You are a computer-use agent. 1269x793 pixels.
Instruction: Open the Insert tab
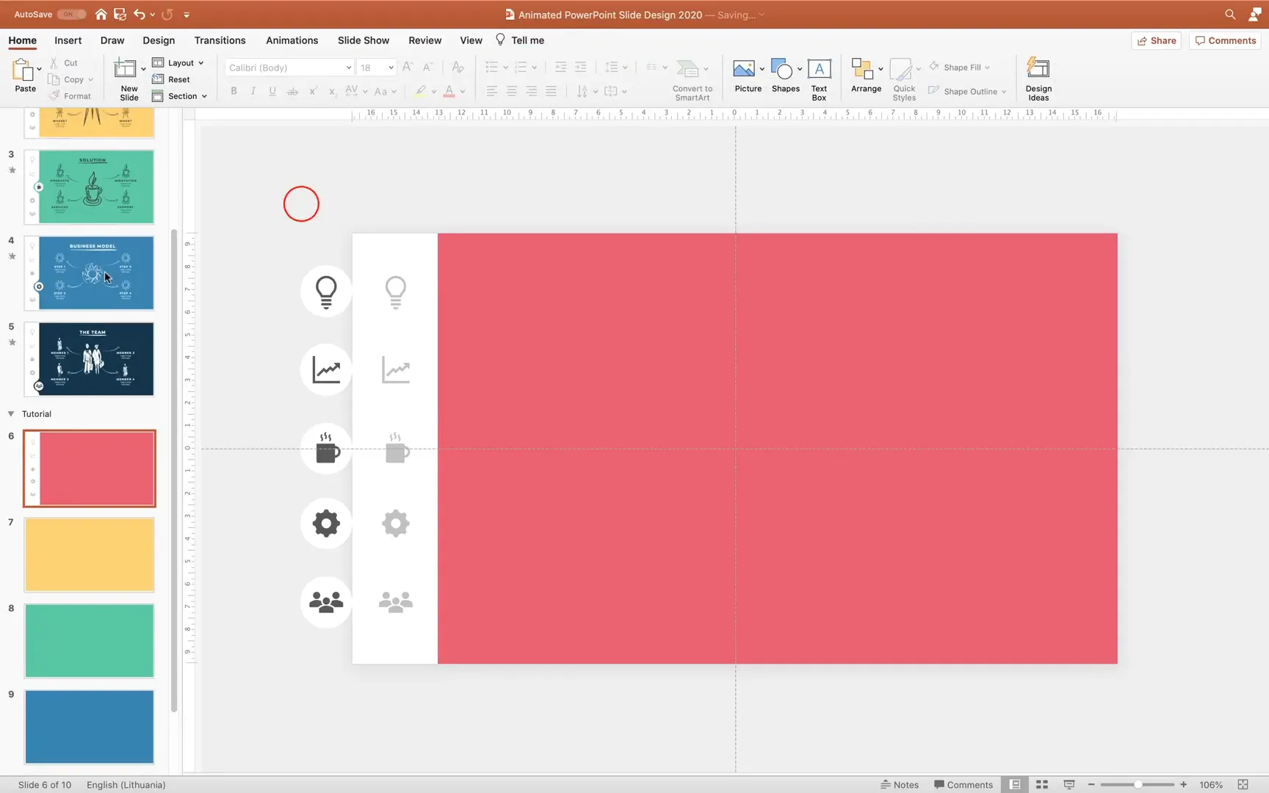[x=68, y=40]
